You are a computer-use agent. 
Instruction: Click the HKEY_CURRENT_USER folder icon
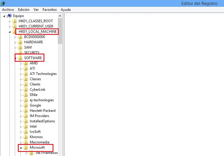15,26
